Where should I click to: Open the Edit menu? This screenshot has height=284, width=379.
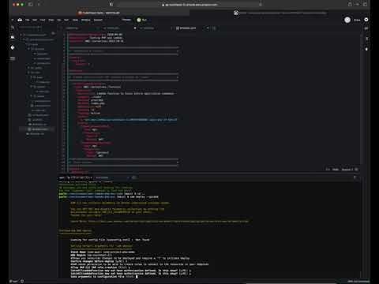(35, 20)
